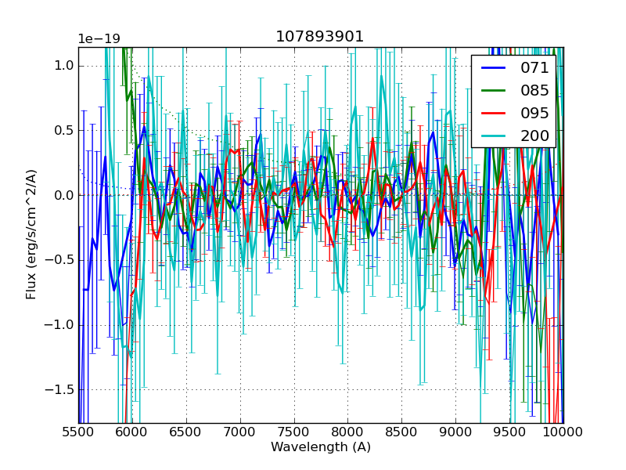The height and width of the screenshot is (470, 626).
Task: Select the 095 legend entry label
Action: click(x=535, y=114)
